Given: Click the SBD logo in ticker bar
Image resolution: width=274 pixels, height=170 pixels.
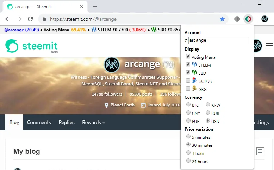Looking at the screenshot, I should 154,30.
